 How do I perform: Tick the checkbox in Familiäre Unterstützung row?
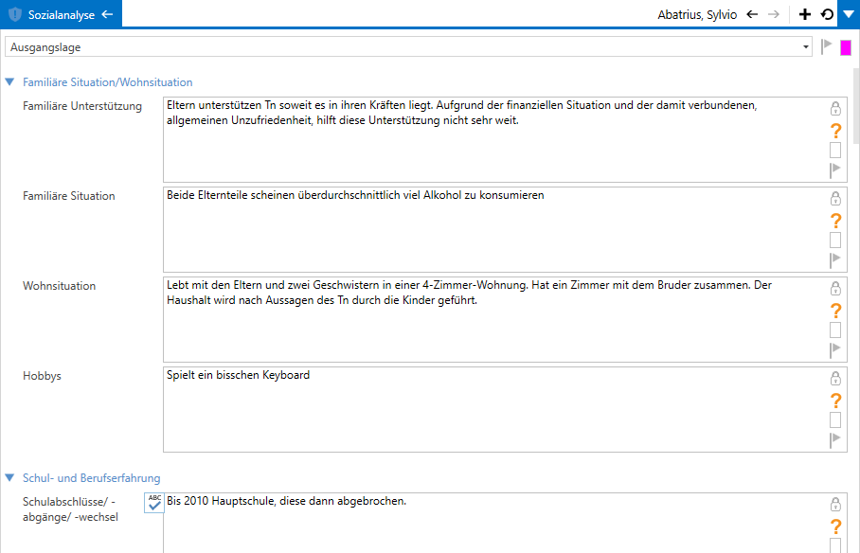coord(835,151)
